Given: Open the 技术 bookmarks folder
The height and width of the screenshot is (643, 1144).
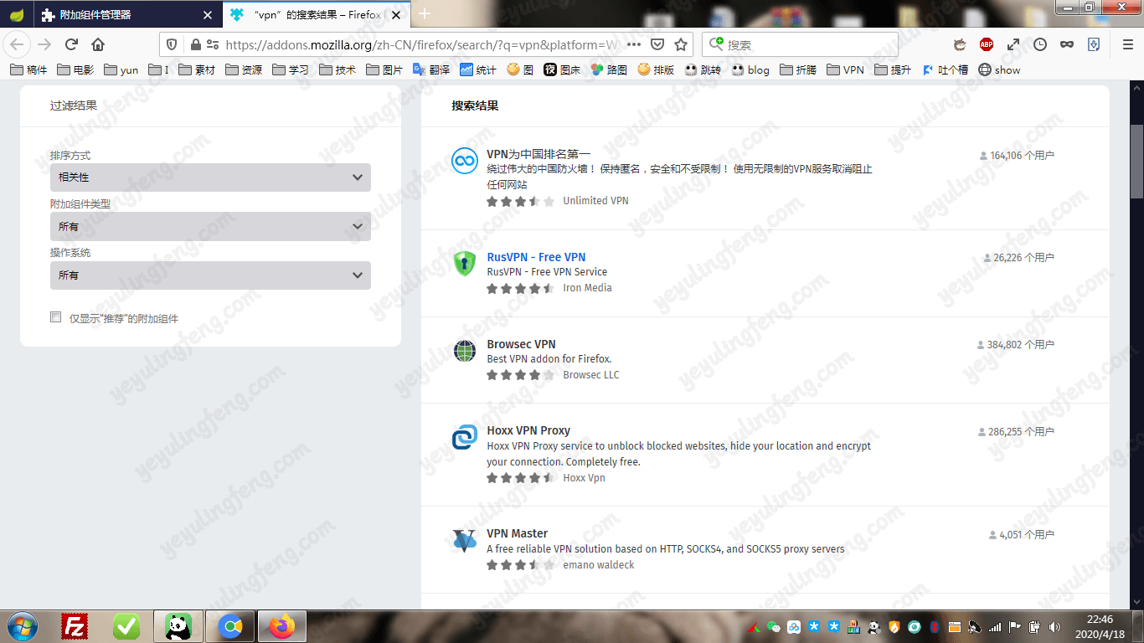Looking at the screenshot, I should pyautogui.click(x=337, y=69).
